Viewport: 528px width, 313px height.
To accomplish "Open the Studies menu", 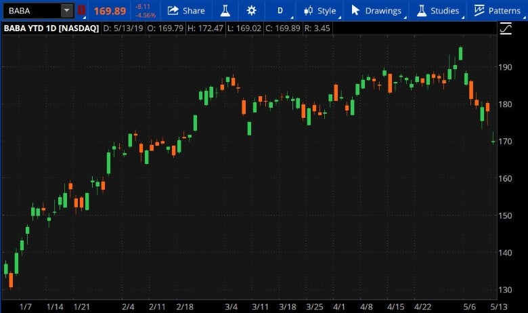I will [445, 10].
